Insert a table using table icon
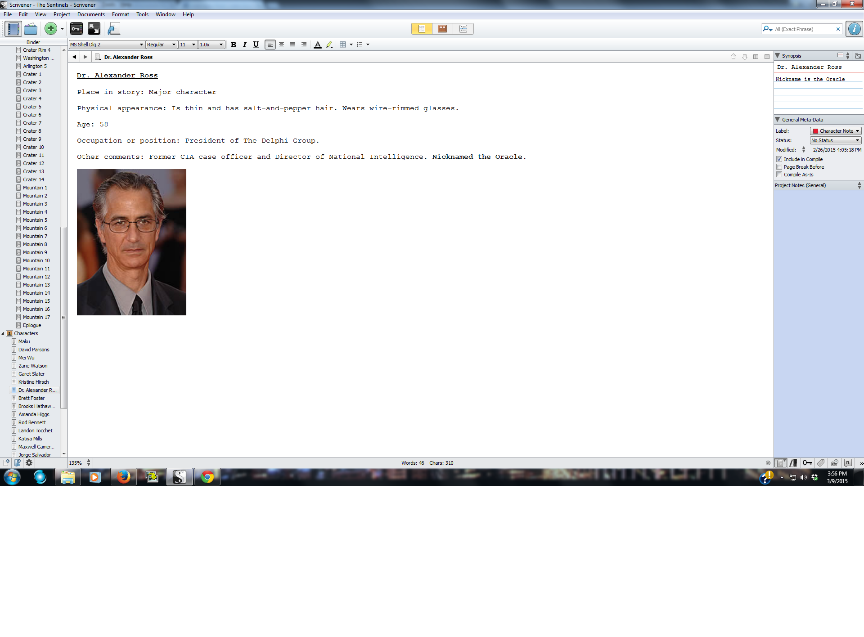This screenshot has width=864, height=637. (343, 45)
